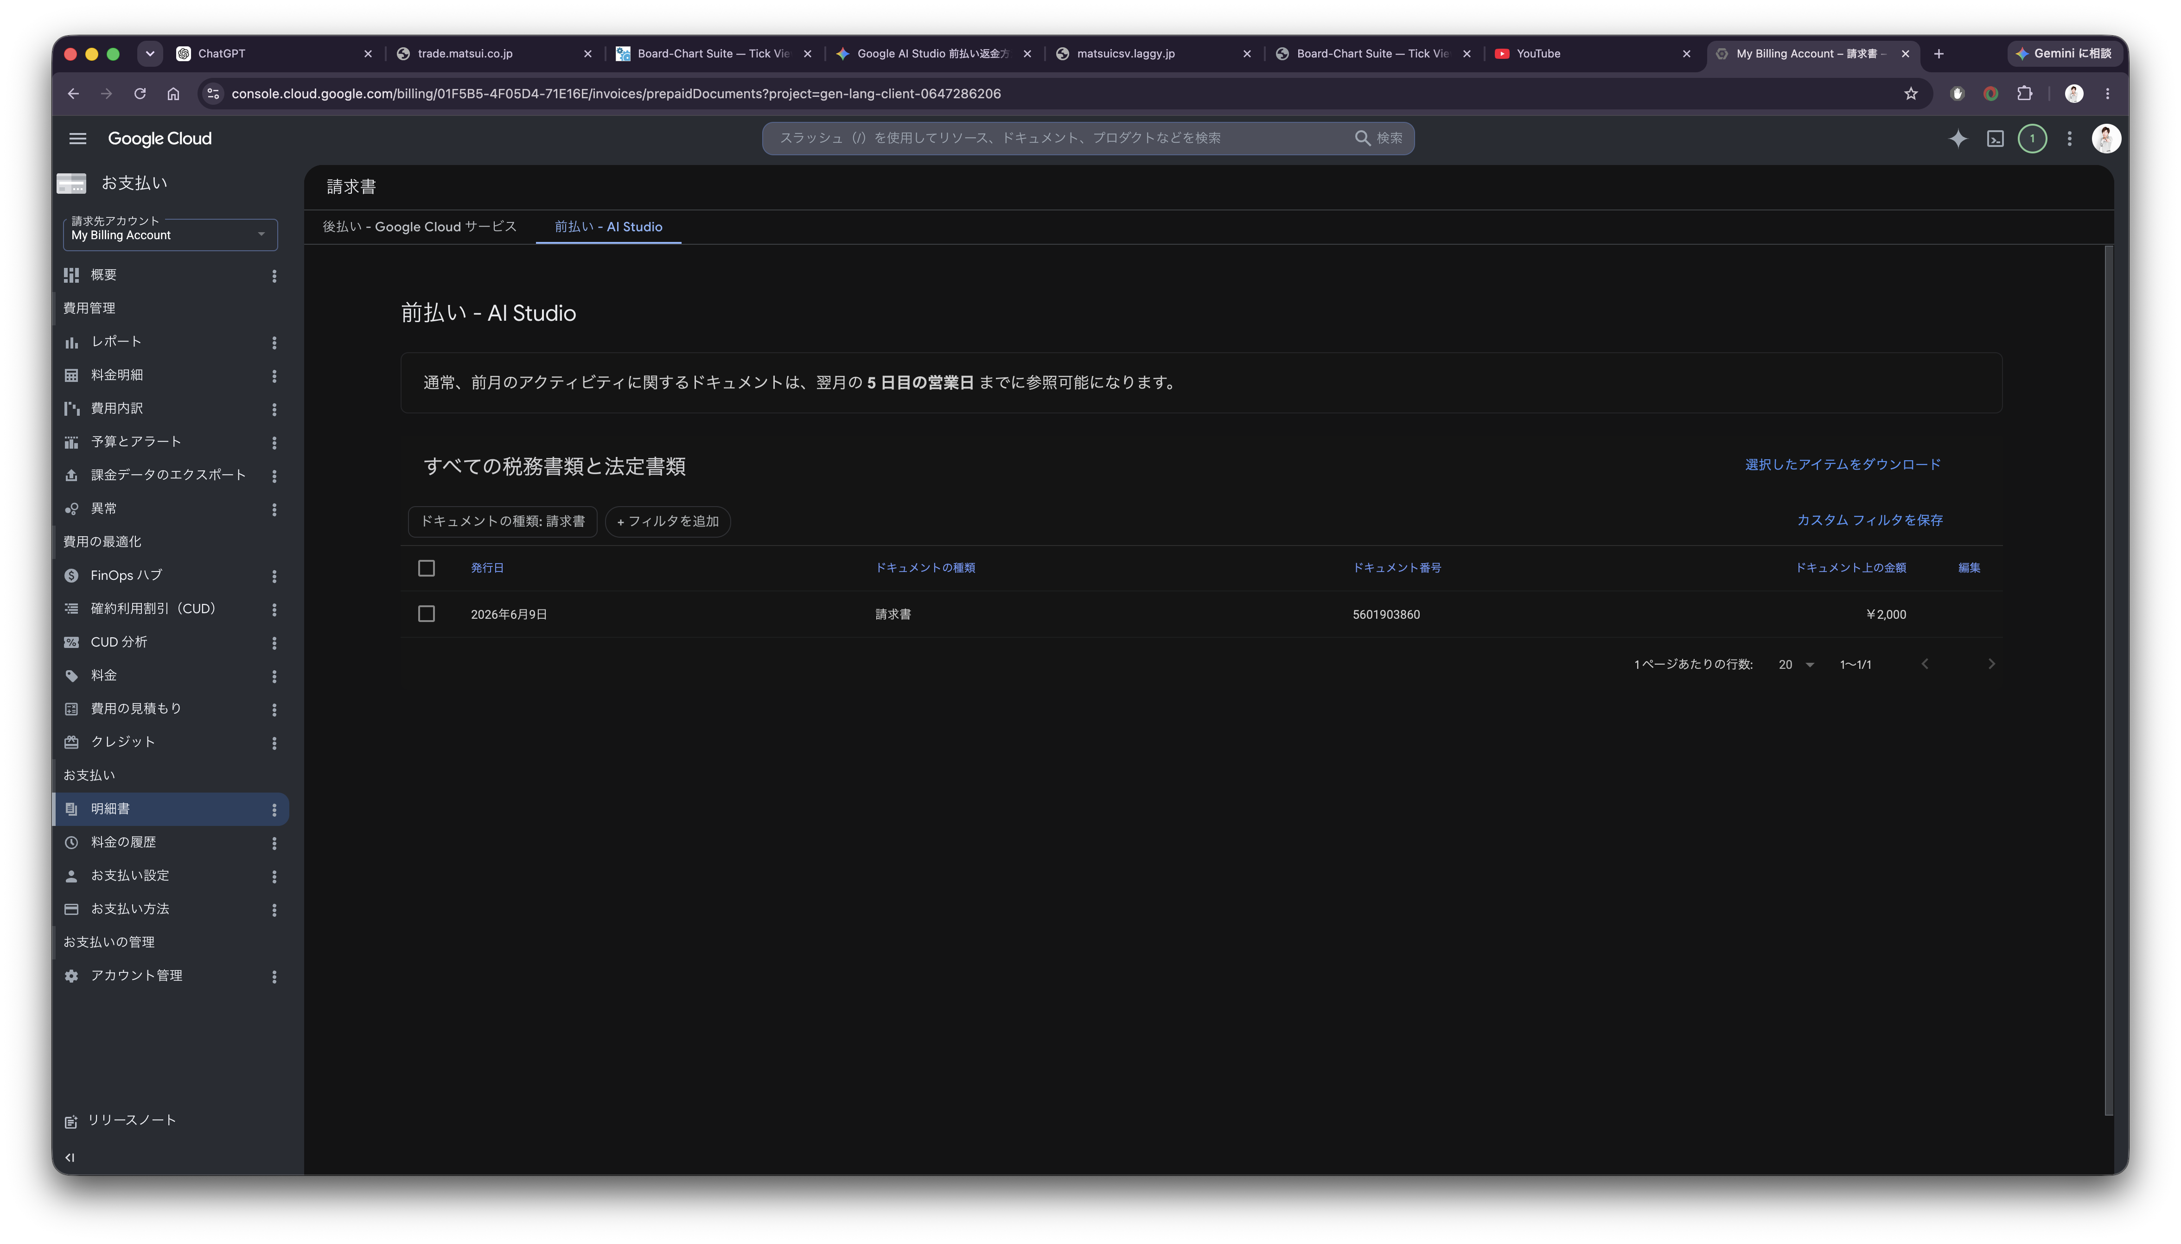Switch to Google AI Studio 前払い browser tab
This screenshot has height=1244, width=2181.
click(933, 54)
